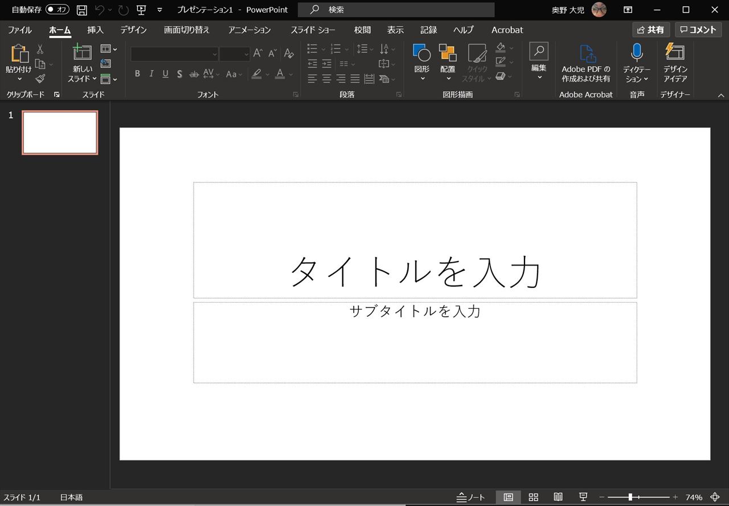Toggle Italic formatting
Screen dimensions: 729x506
pyautogui.click(x=151, y=74)
